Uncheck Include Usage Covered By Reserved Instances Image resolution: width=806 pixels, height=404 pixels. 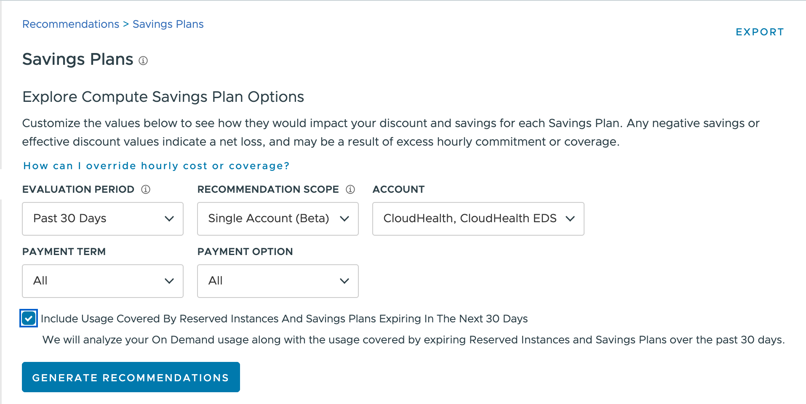click(29, 319)
